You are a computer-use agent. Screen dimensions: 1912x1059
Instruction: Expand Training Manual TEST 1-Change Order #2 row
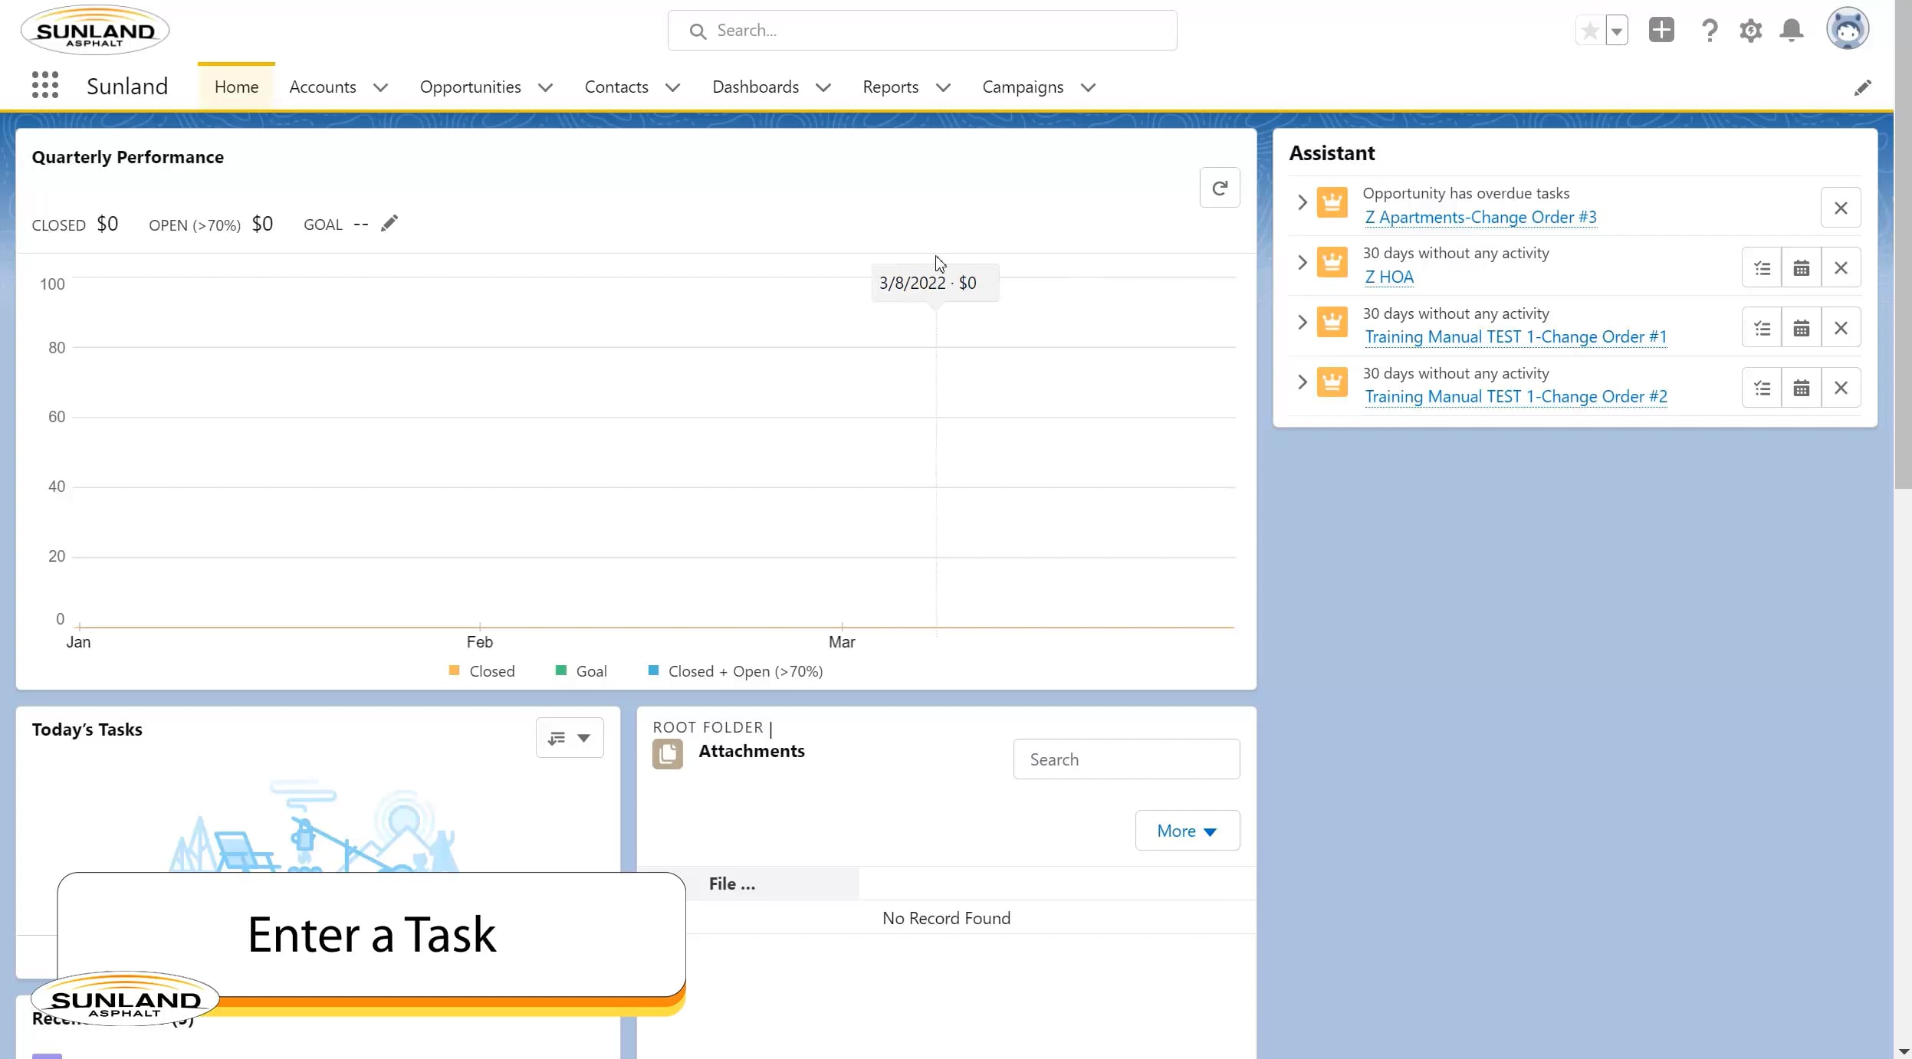[1302, 382]
